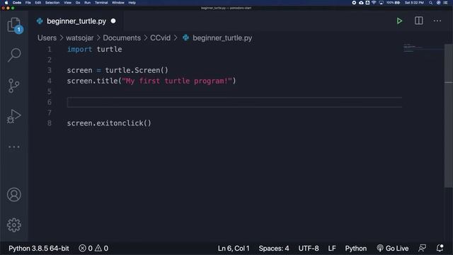The height and width of the screenshot is (255, 453).
Task: Open the Code application menu
Action: [x=17, y=3]
